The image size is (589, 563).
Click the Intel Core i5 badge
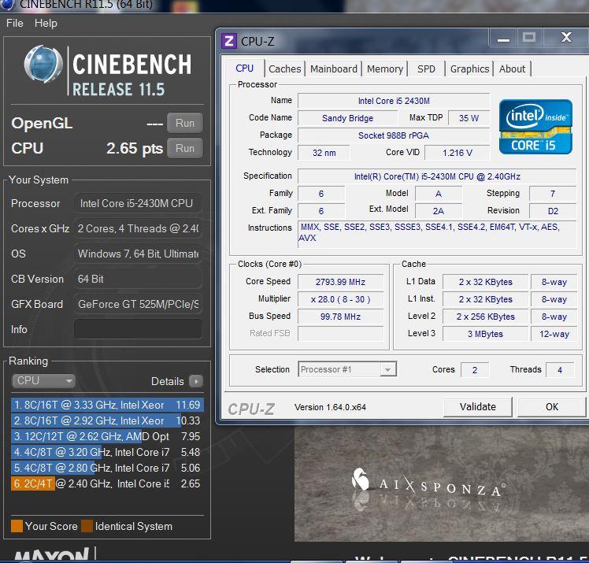click(535, 127)
